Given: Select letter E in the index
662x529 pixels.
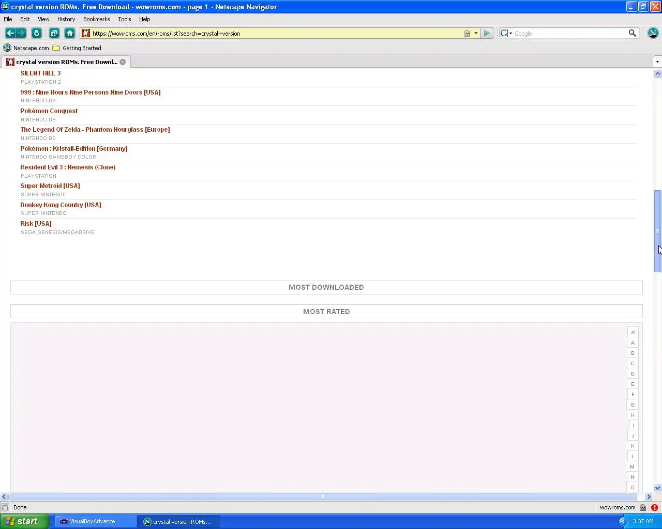Looking at the screenshot, I should (633, 384).
